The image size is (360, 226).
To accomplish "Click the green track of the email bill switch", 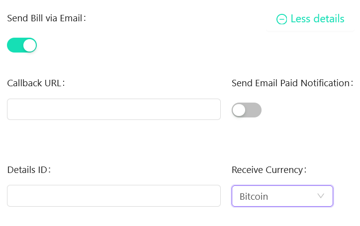I will [x=14, y=45].
